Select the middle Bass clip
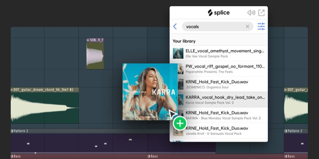 coord(216,157)
